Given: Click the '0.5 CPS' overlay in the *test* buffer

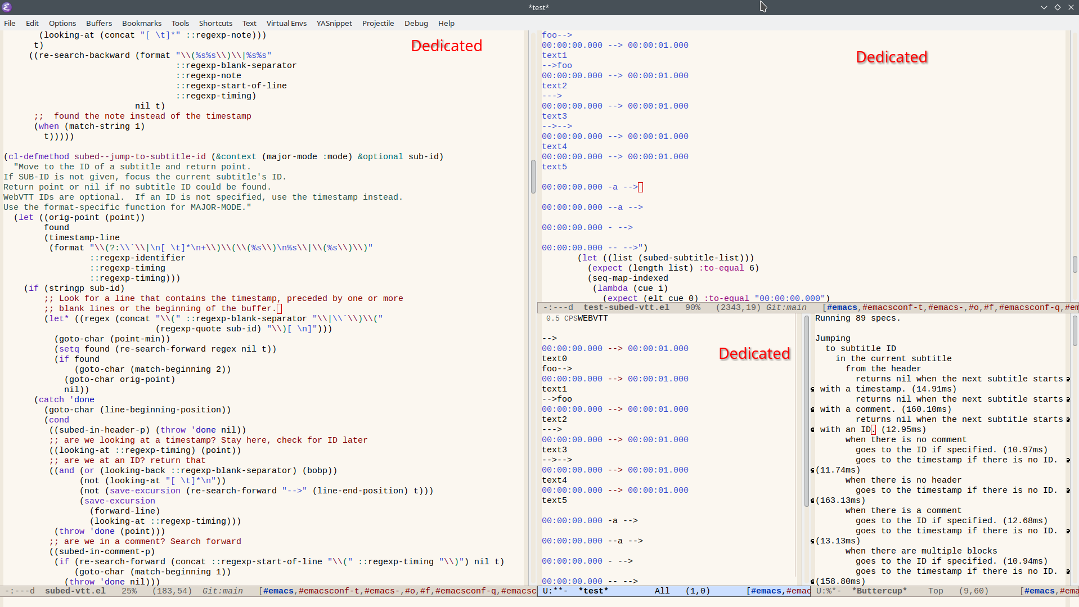Looking at the screenshot, I should (561, 318).
